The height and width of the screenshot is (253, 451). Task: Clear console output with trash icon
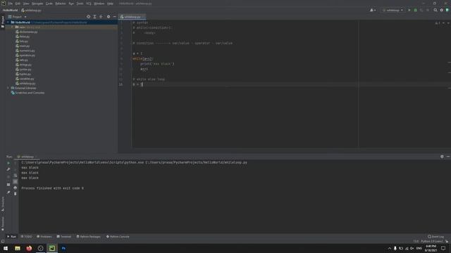(x=16, y=194)
